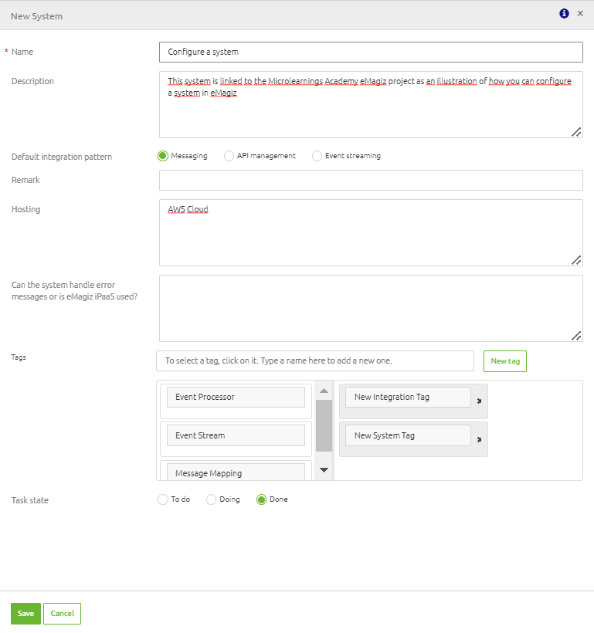Click the resize grip of the error messages textarea

click(x=576, y=336)
